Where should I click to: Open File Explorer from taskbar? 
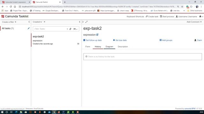(x=21, y=112)
